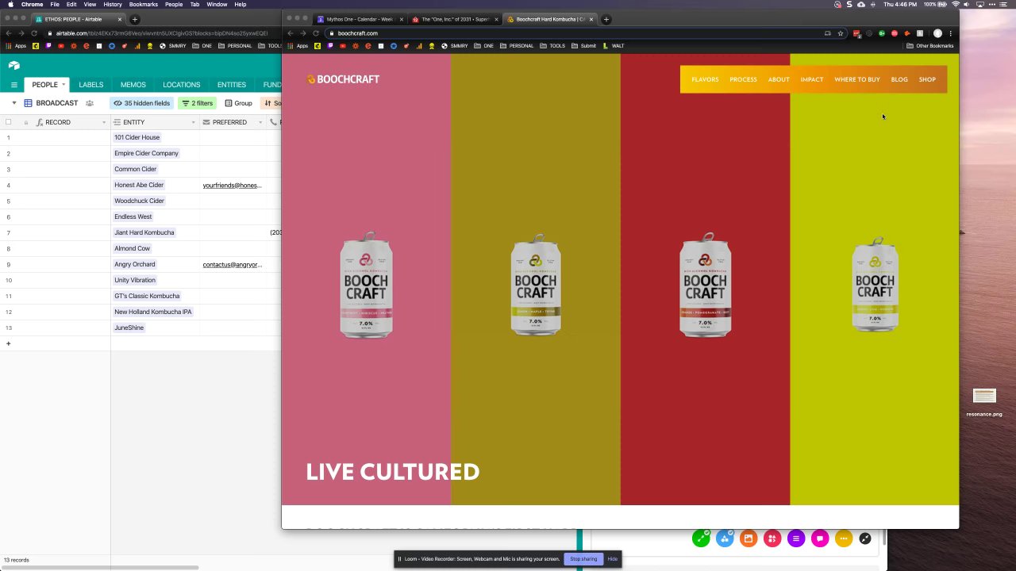
Task: Open new tab in the Airtable window
Action: click(134, 19)
